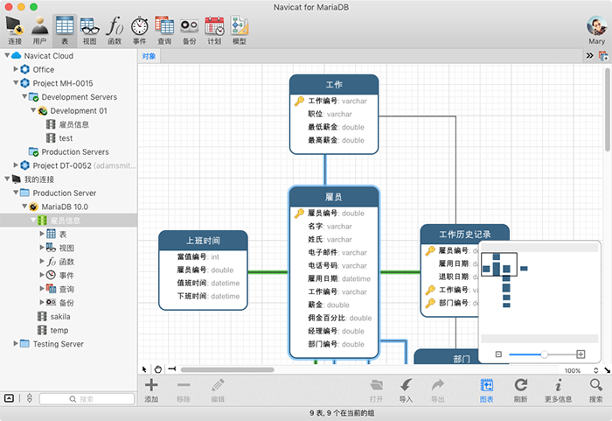
Task: Click the 打开 open folder button
Action: tap(376, 390)
